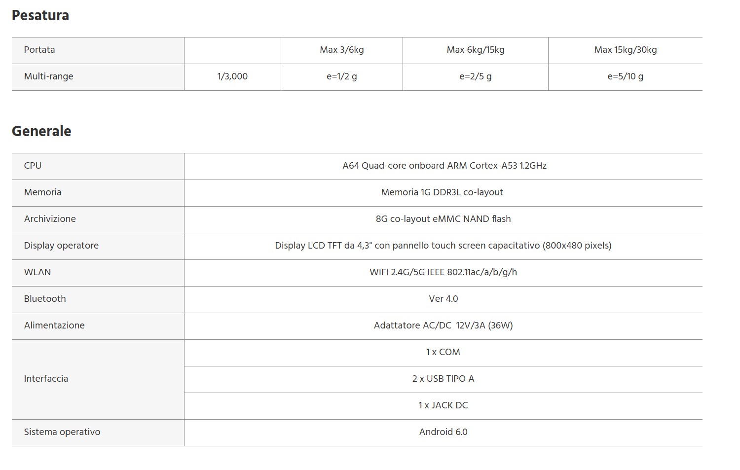Click the Pesatura section heading
This screenshot has width=740, height=470.
[x=40, y=15]
